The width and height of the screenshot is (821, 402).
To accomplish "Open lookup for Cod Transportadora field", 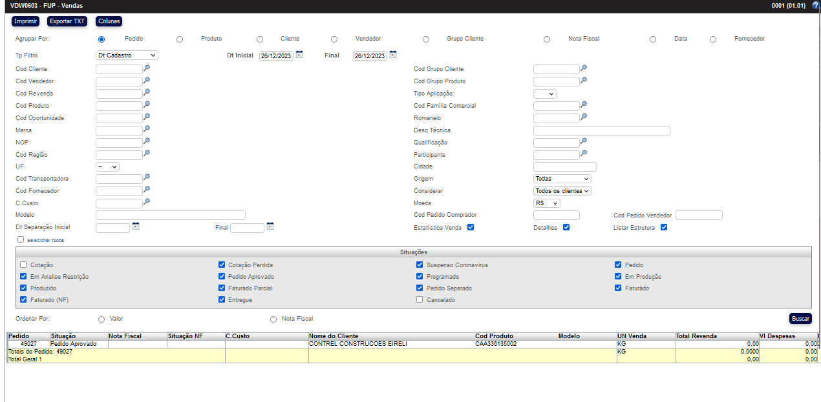I will click(147, 177).
